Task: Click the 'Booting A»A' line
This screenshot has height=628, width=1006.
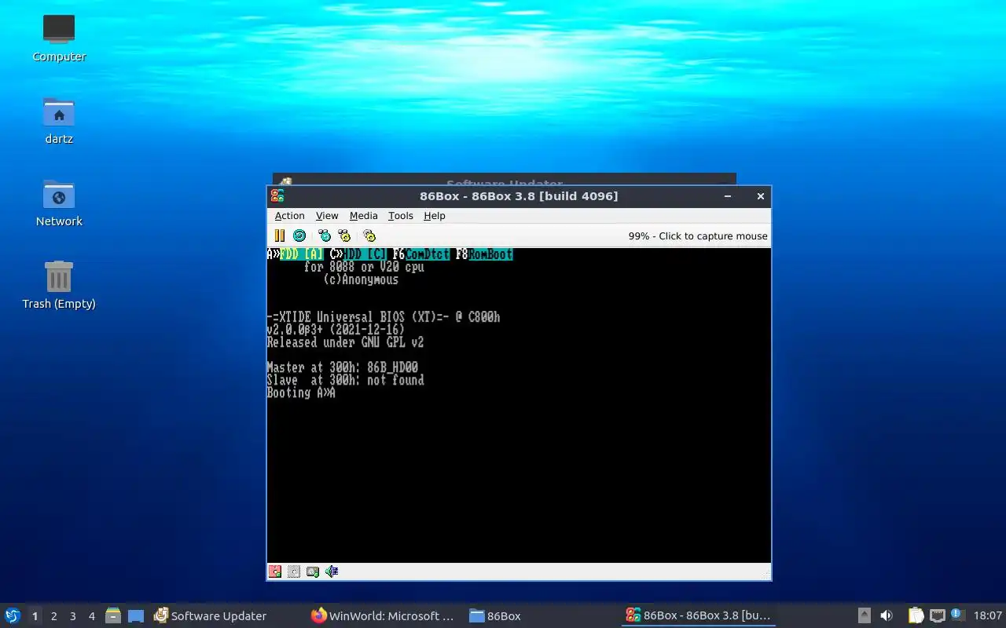Action: pyautogui.click(x=301, y=392)
